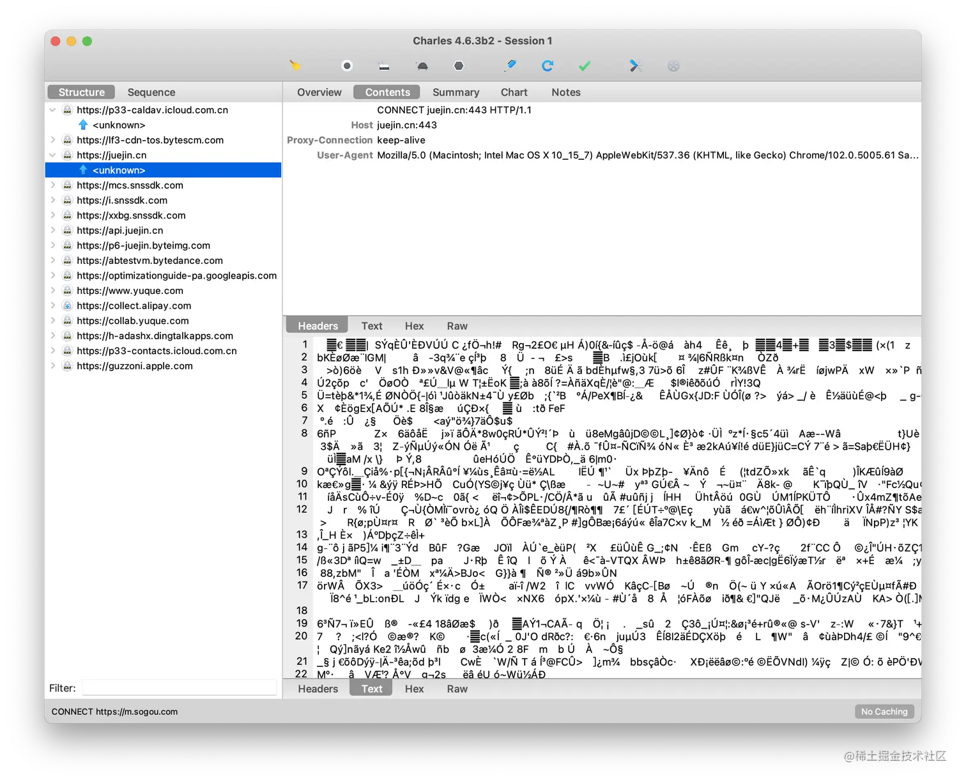Show request Raw view
This screenshot has height=782, width=966.
point(457,326)
